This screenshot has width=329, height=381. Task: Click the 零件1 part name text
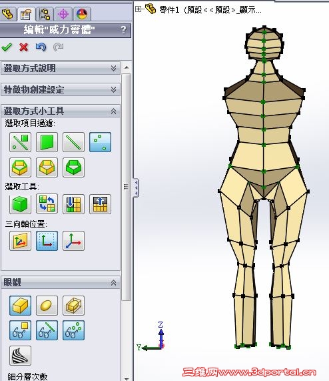[x=210, y=10]
